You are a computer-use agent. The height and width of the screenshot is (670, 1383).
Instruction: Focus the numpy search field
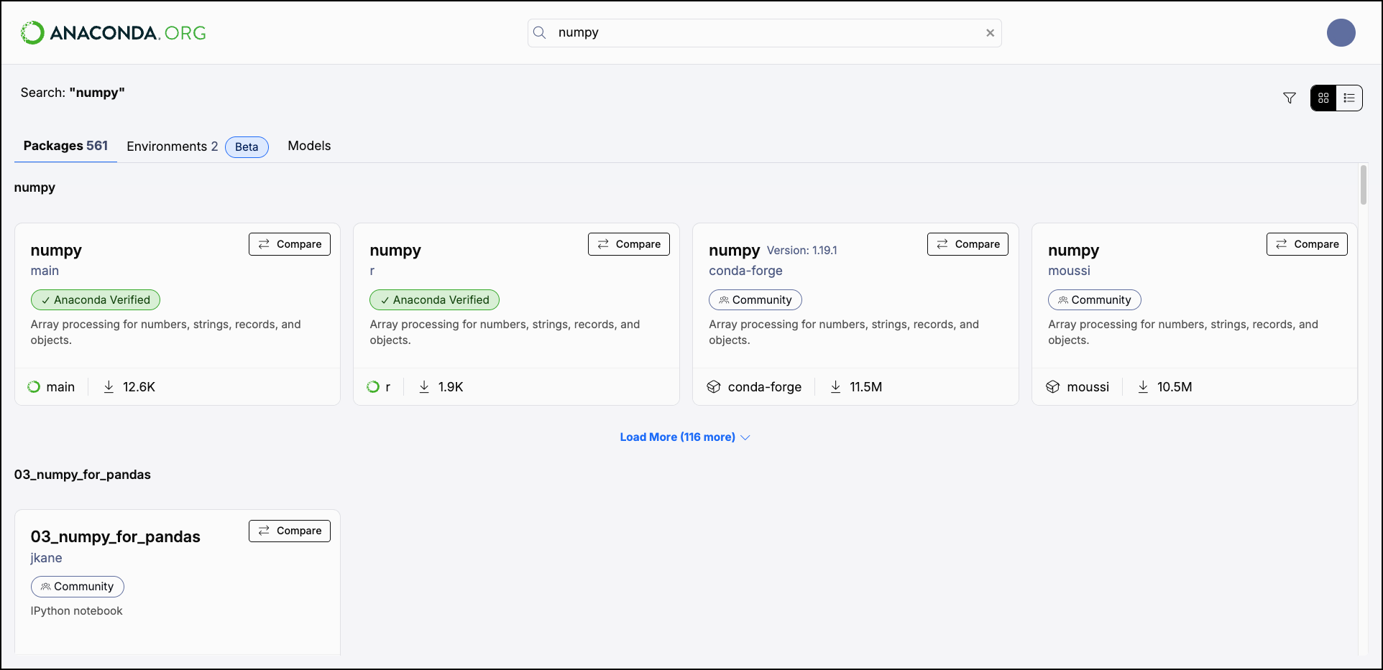(765, 33)
